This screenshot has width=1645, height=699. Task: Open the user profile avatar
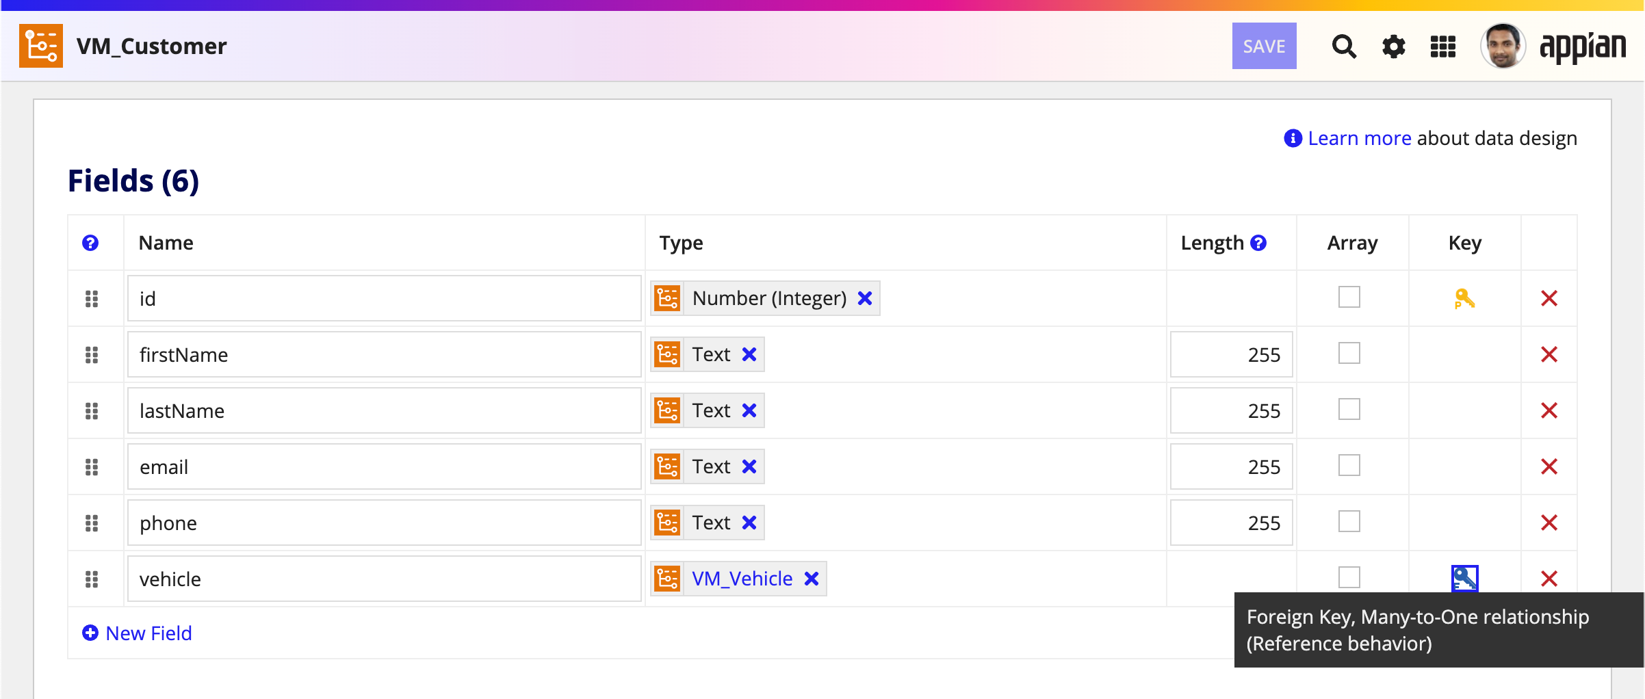pyautogui.click(x=1503, y=46)
